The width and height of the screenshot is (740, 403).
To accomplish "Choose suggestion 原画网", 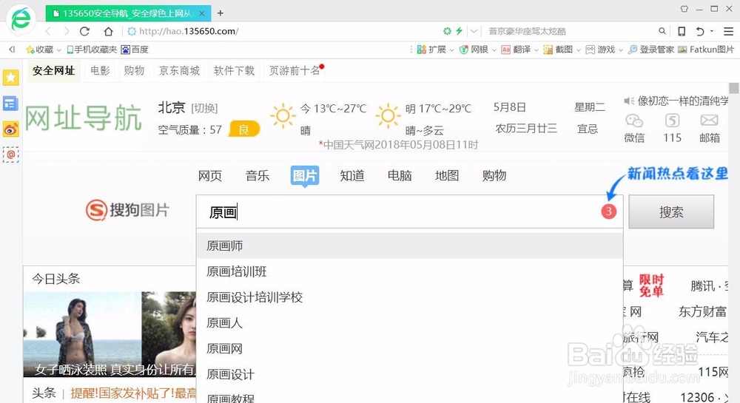I will coord(410,348).
